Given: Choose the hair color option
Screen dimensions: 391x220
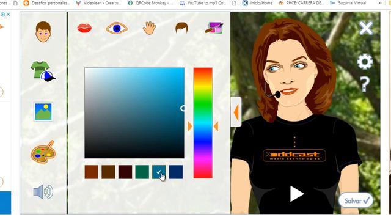Looking at the screenshot, I should click(x=181, y=28).
